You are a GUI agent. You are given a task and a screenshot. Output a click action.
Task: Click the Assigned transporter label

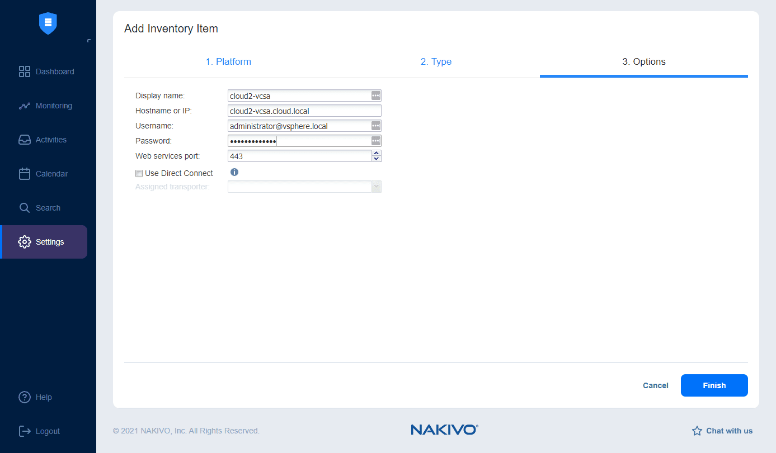coord(172,187)
